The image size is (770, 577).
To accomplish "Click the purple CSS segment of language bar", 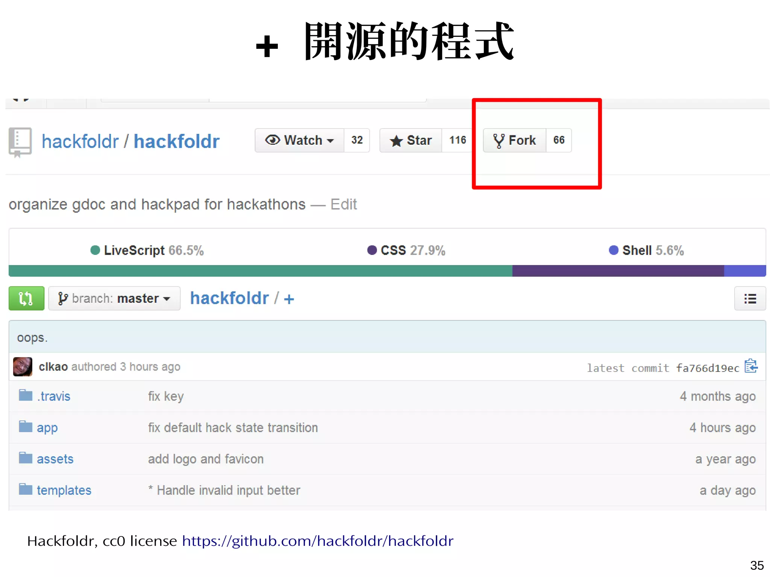I will click(618, 271).
